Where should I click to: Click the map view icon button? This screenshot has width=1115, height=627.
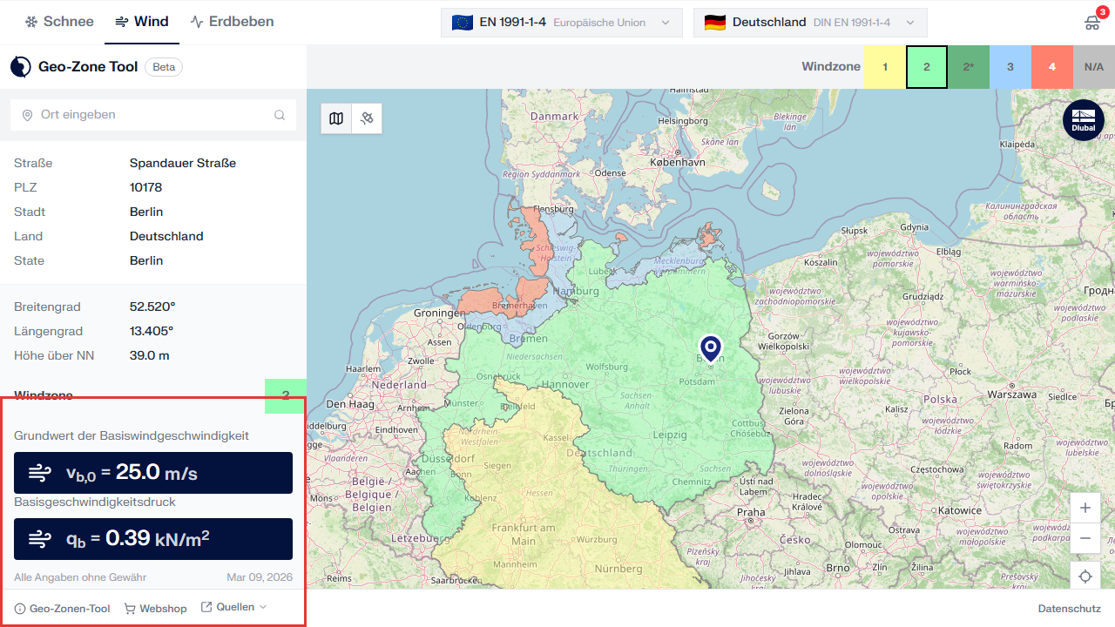(336, 118)
